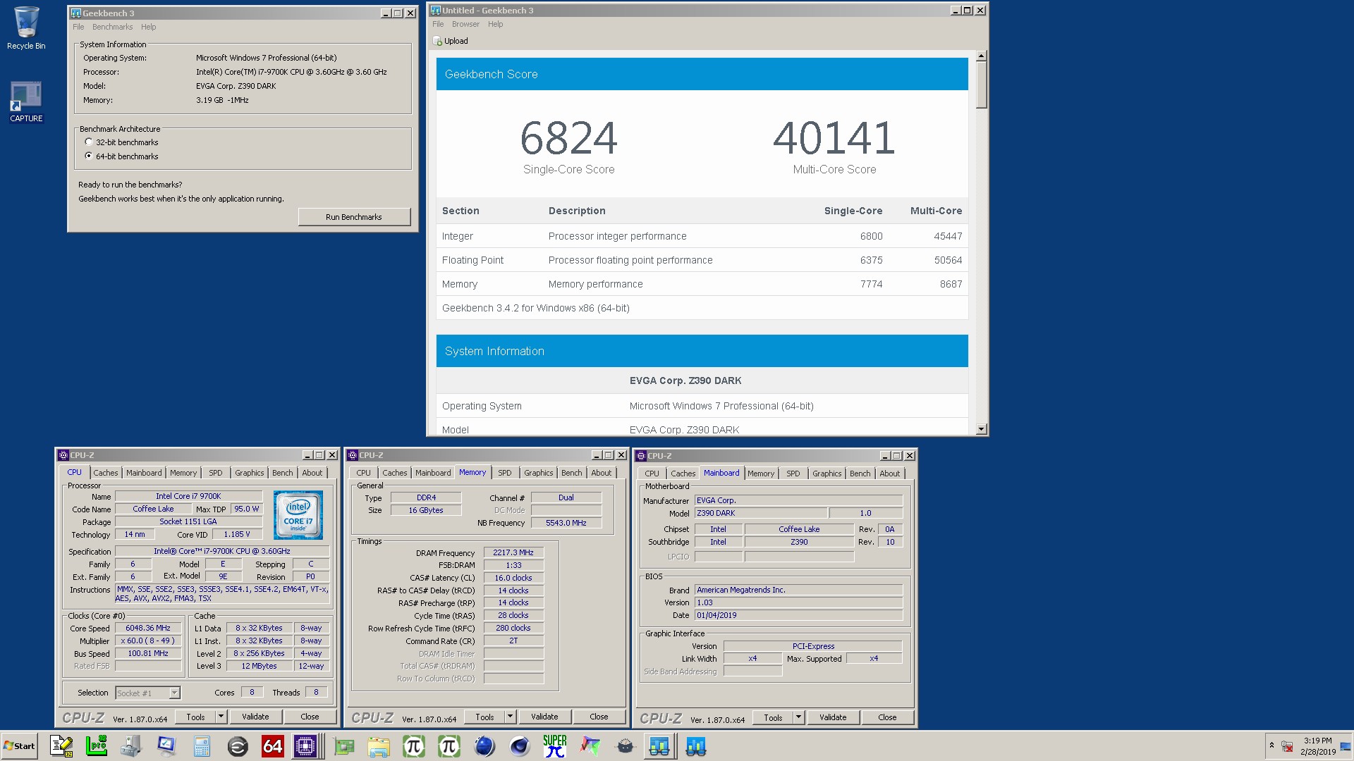The width and height of the screenshot is (1354, 761).
Task: Launch the CAPTURE desktop shortcut
Action: point(26,102)
